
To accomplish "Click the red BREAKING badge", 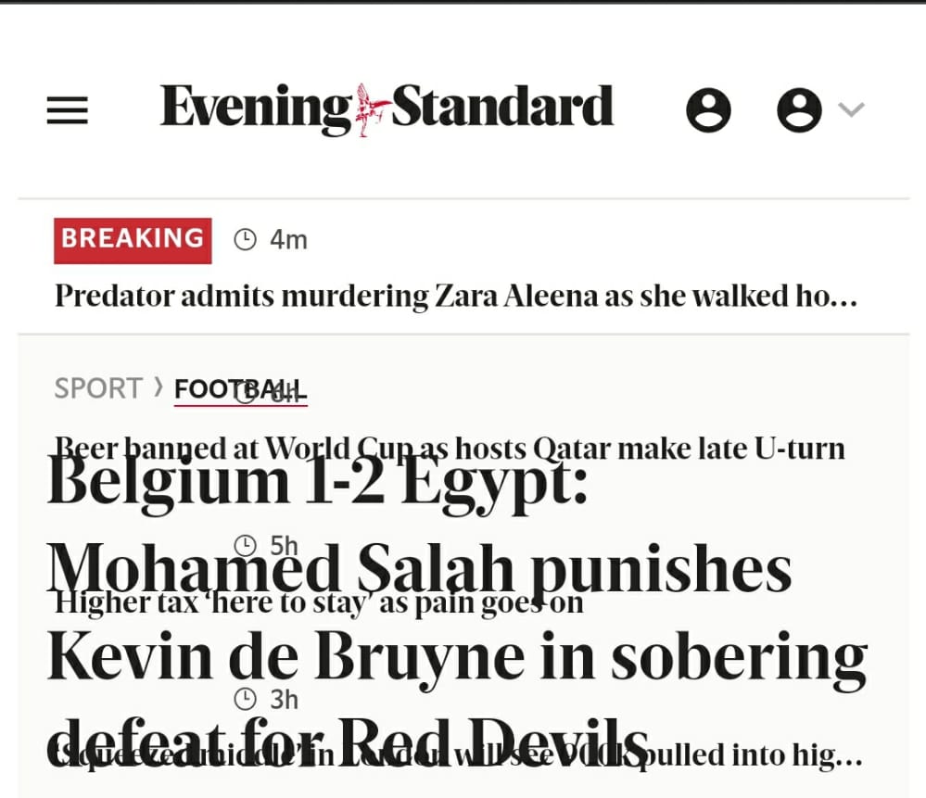I will click(x=133, y=239).
